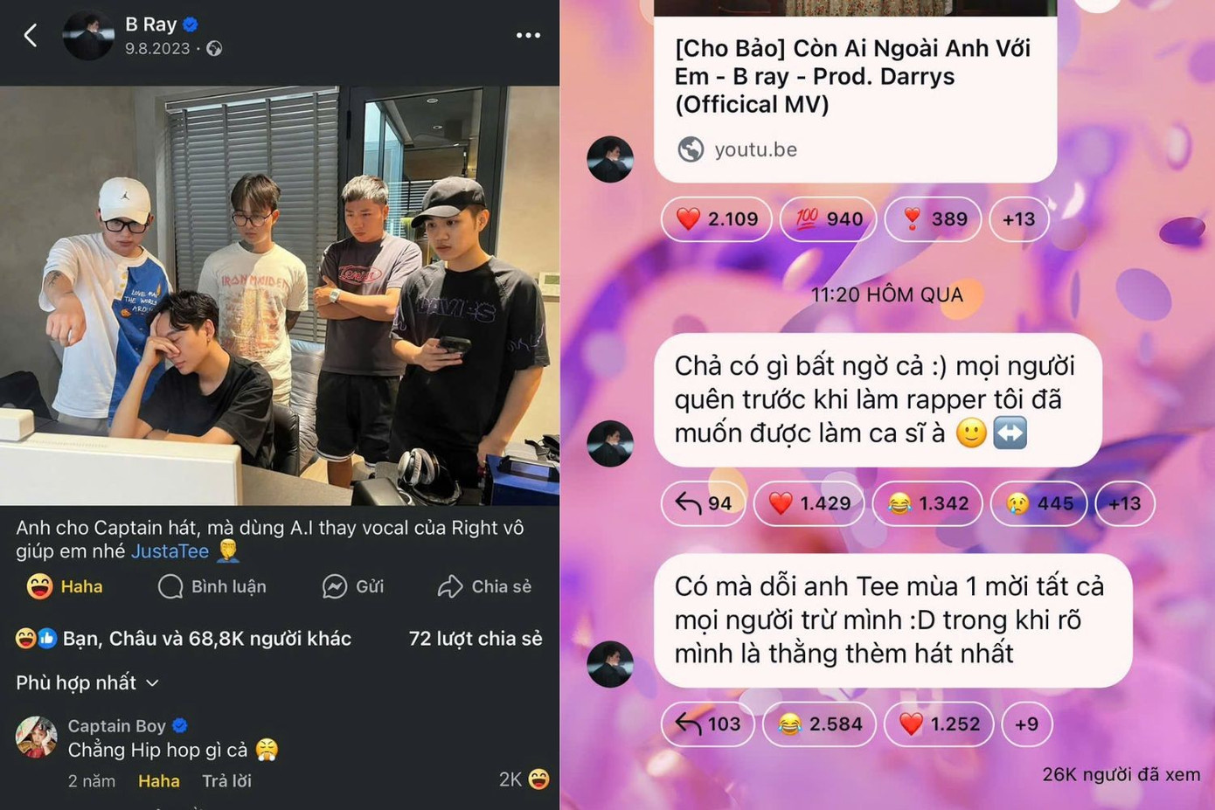Tap the Bình luận comment icon
Image resolution: width=1215 pixels, height=810 pixels.
[x=170, y=586]
